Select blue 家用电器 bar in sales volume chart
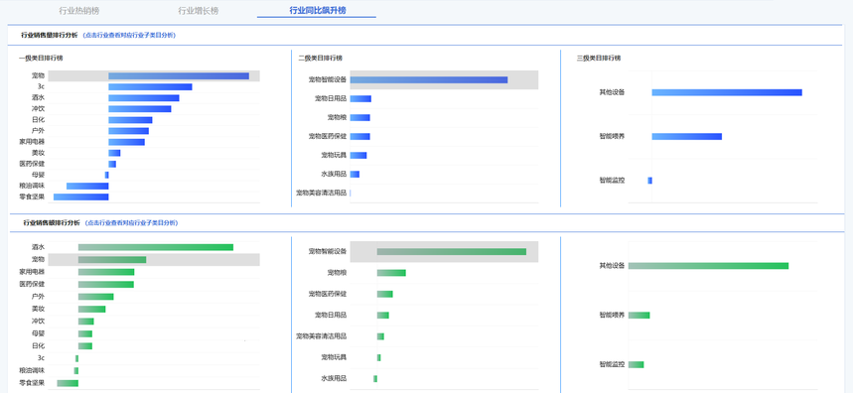Image resolution: width=853 pixels, height=393 pixels. click(x=126, y=142)
